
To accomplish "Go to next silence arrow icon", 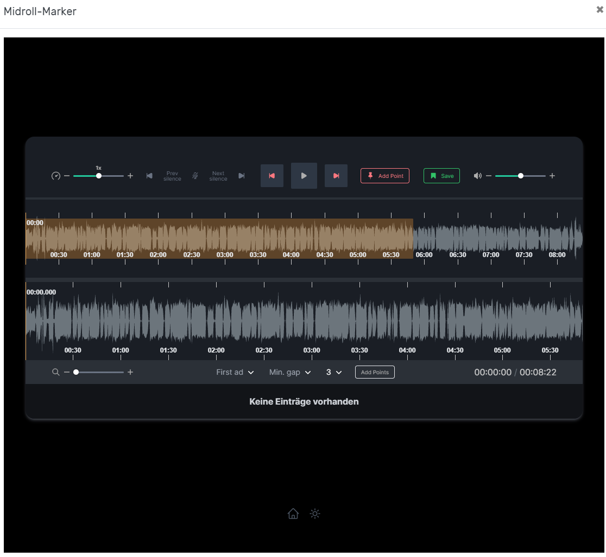I will [x=242, y=176].
